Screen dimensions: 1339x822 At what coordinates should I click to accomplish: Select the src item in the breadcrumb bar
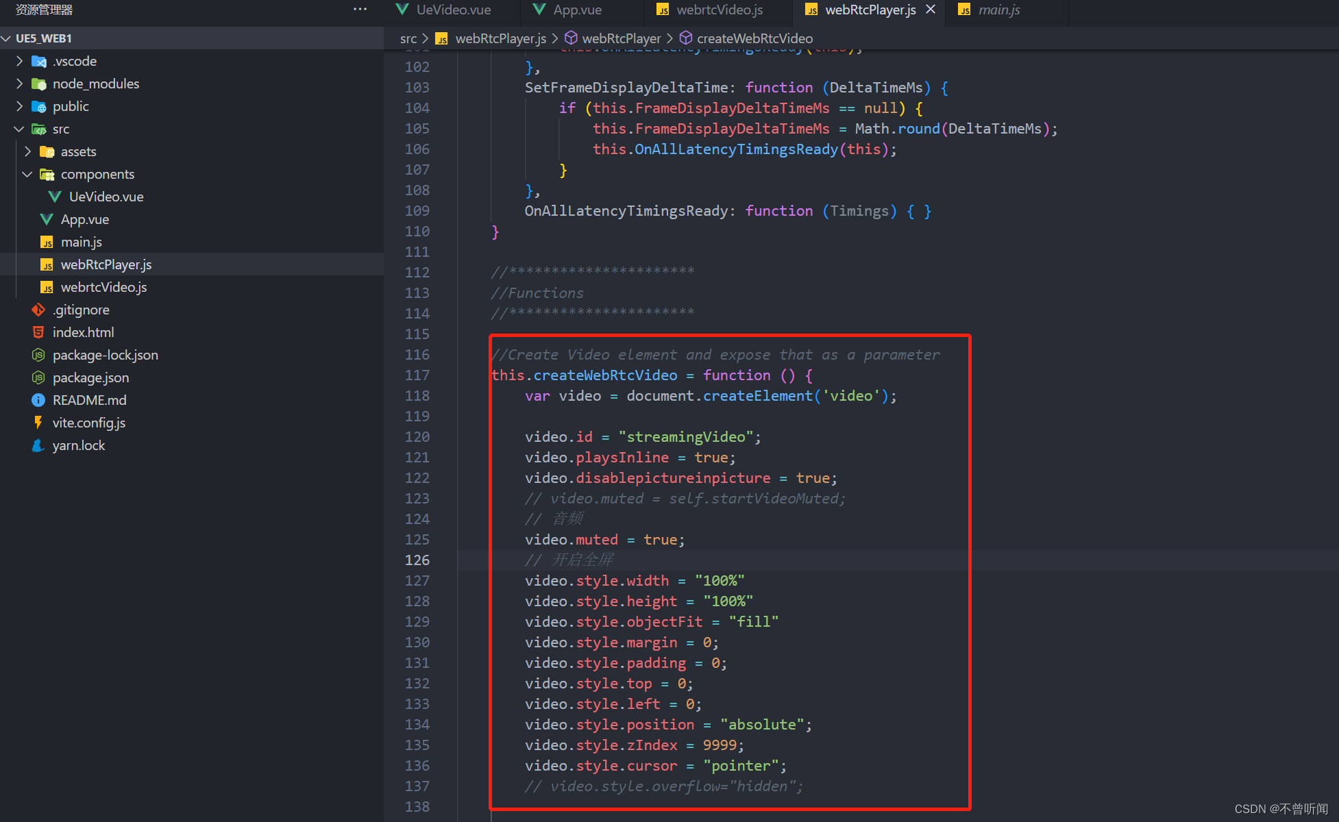408,38
